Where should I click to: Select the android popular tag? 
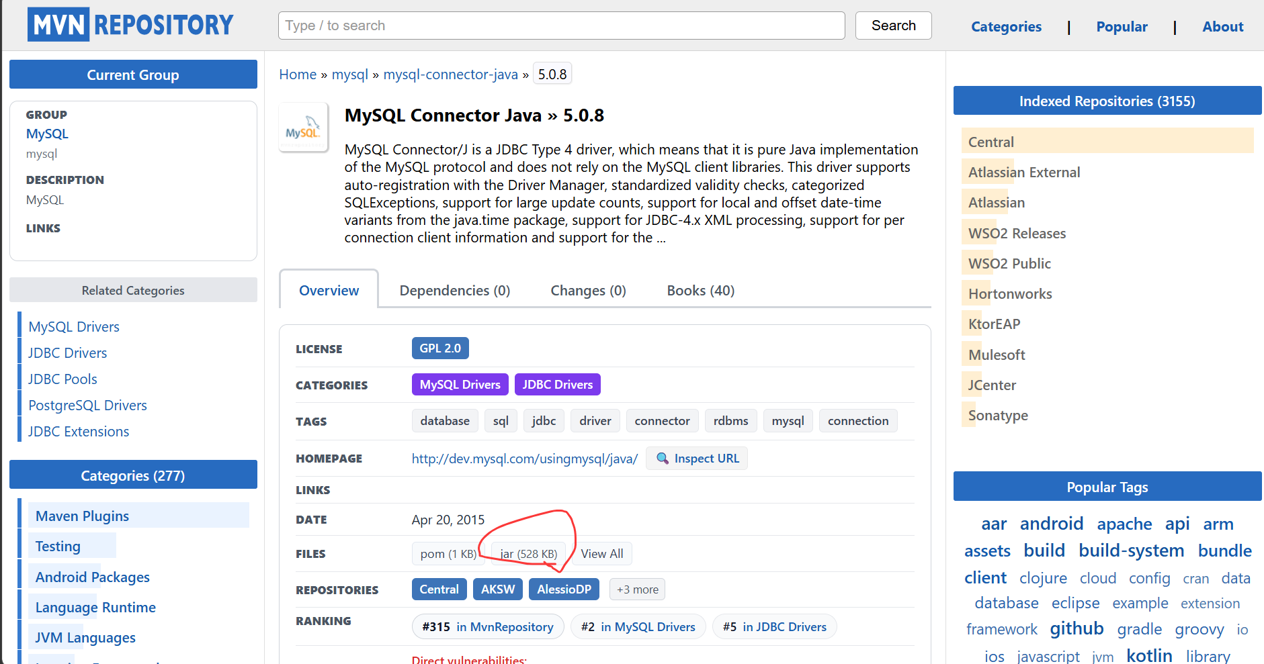1051,524
